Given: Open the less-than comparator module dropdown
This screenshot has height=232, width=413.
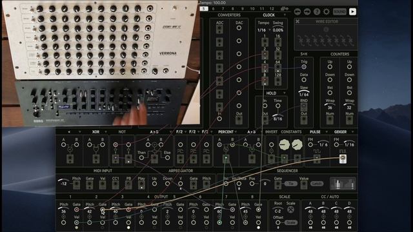Looking at the screenshot, I should tap(80, 131).
